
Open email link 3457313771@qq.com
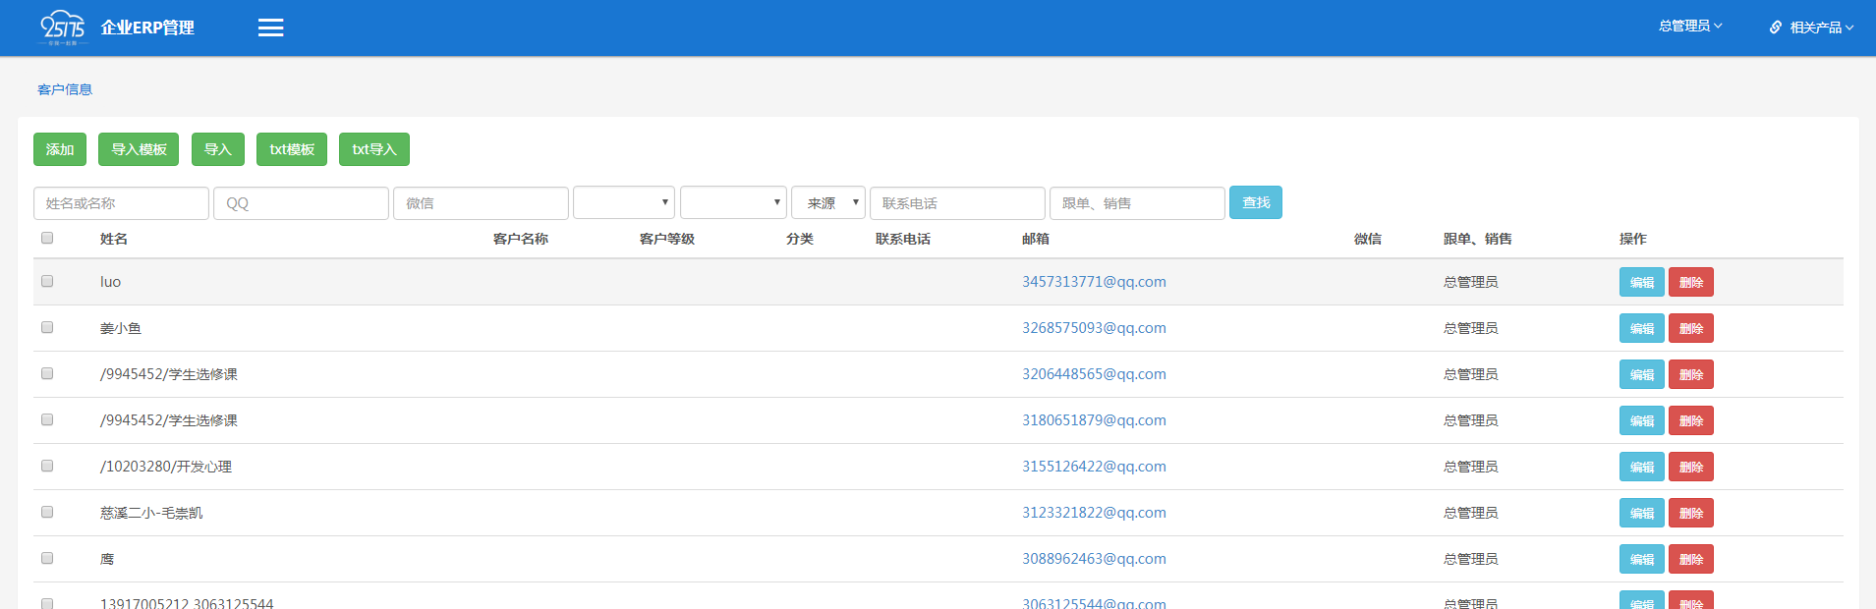pos(1094,282)
